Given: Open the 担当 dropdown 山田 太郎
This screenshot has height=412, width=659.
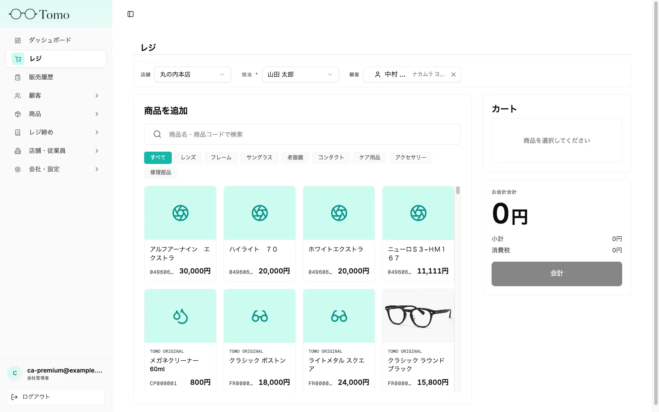Looking at the screenshot, I should tap(300, 75).
